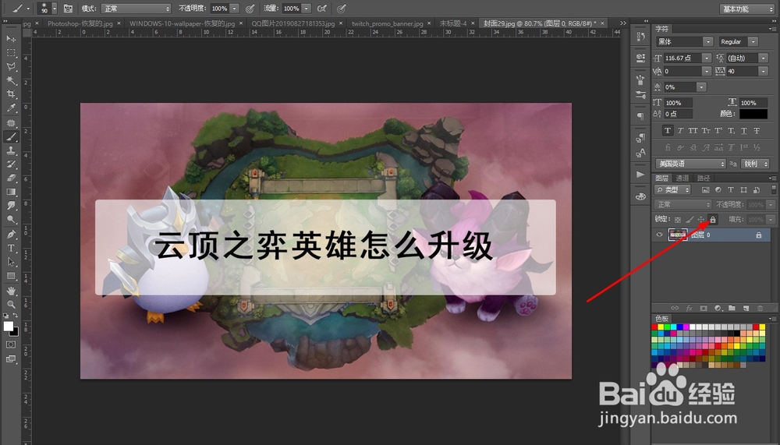Open brush 模式 正常 dropdown

coord(136,9)
